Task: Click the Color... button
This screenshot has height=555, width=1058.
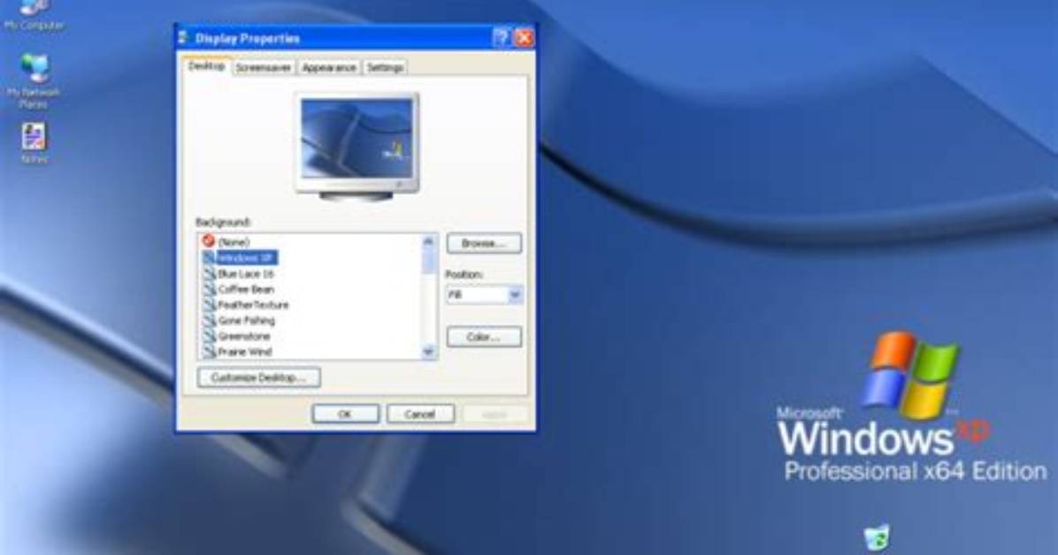Action: (484, 337)
